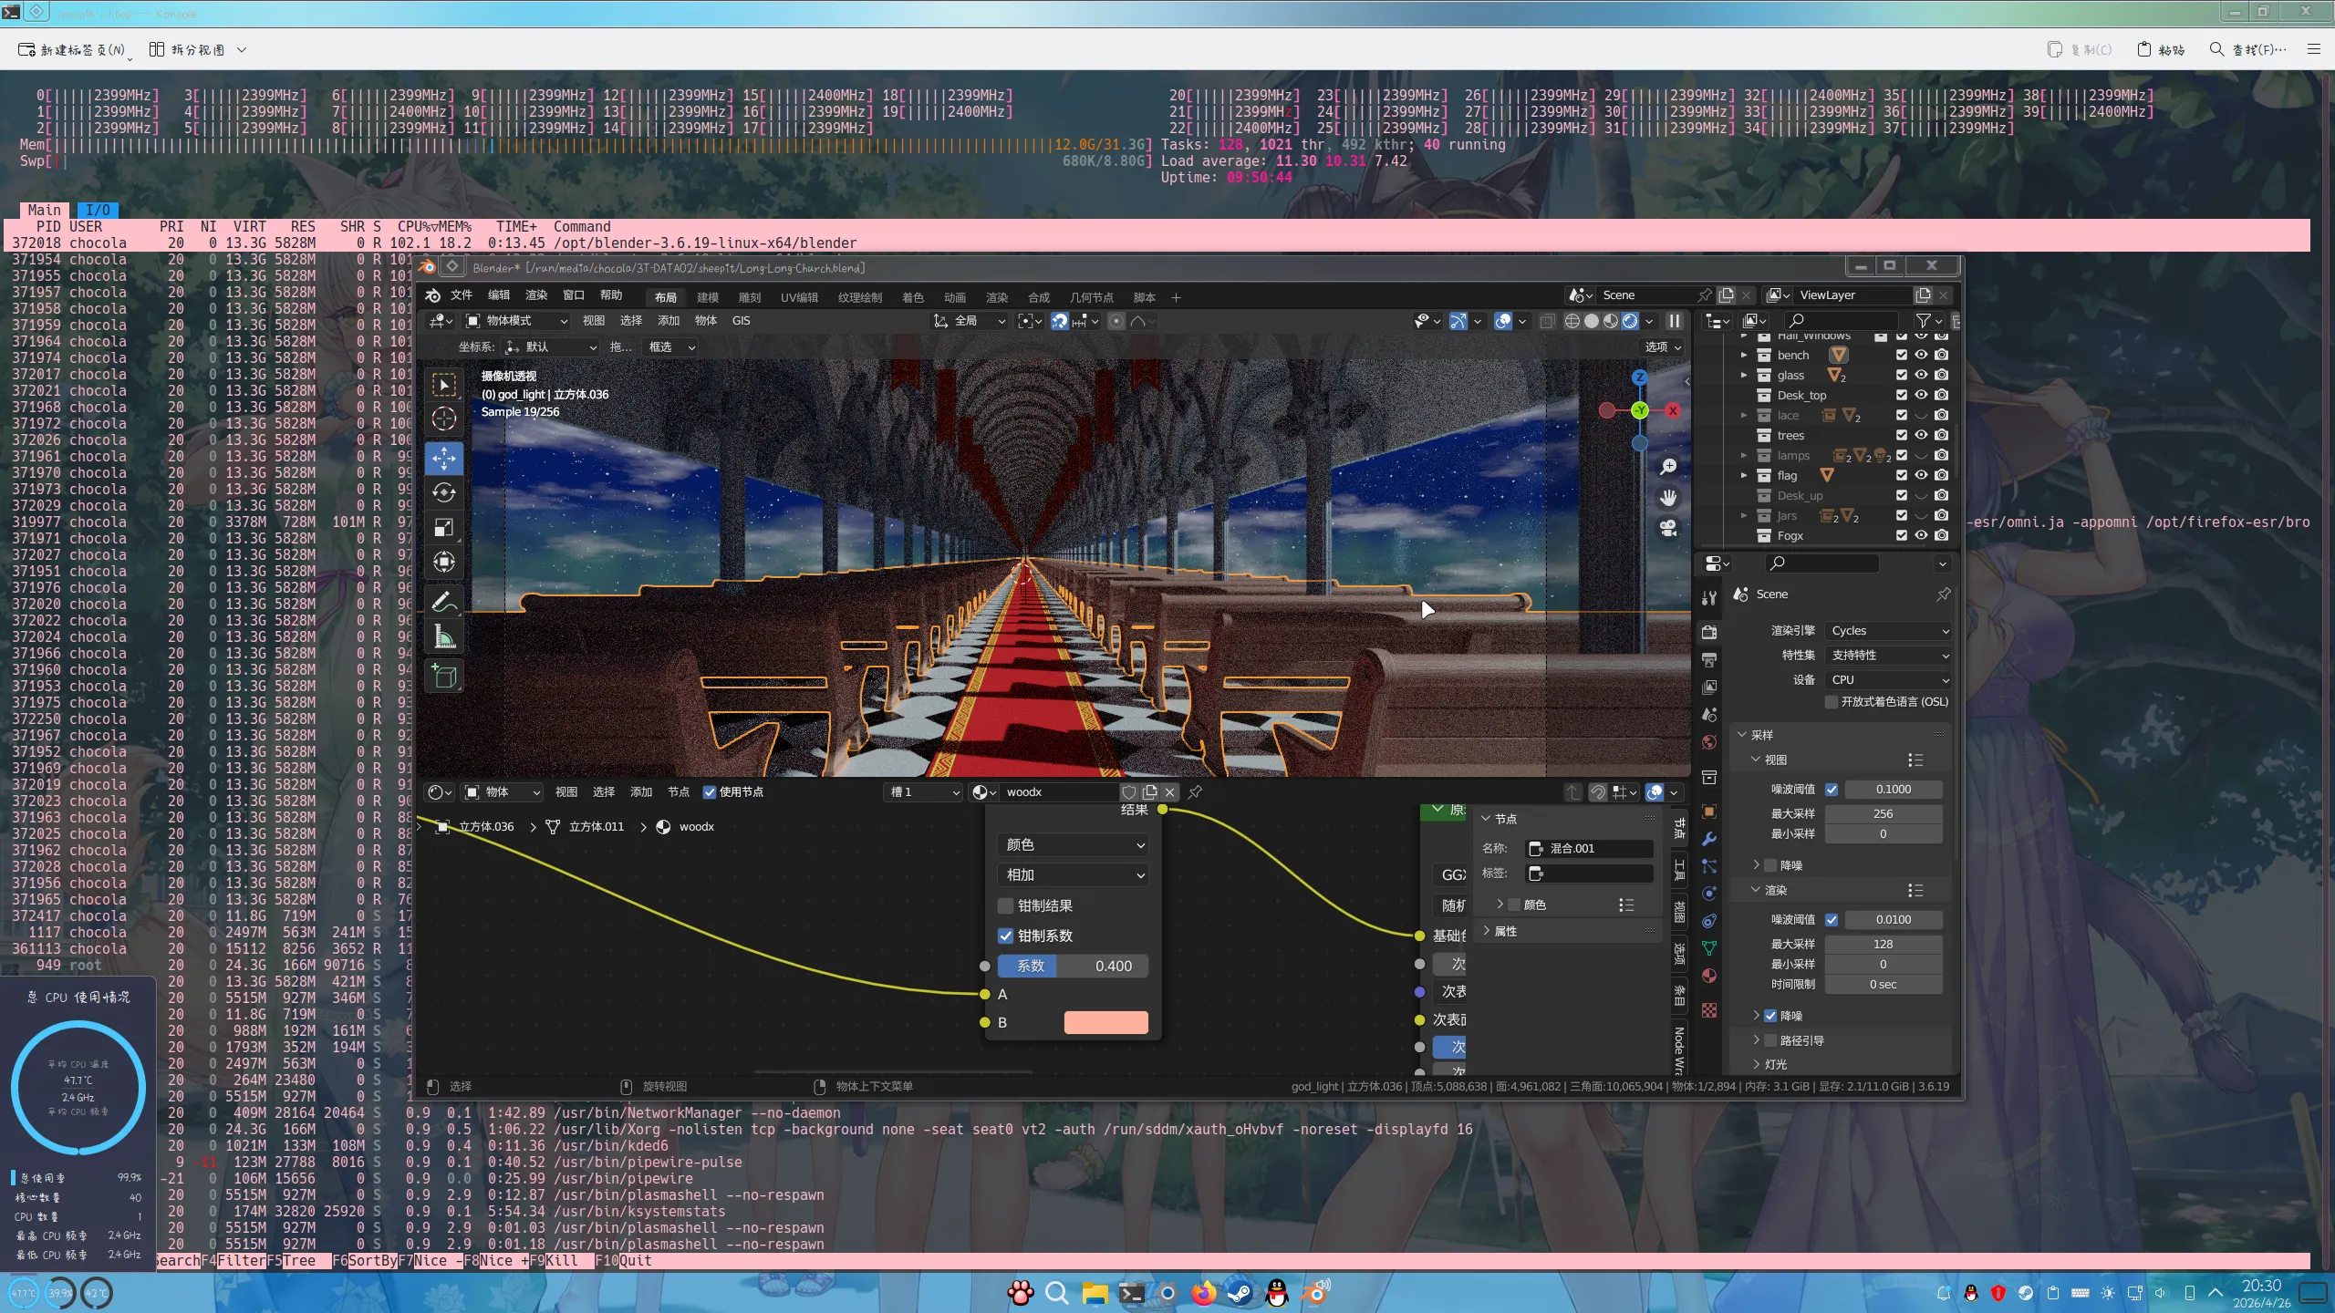Show the lamps collection in viewport
The height and width of the screenshot is (1313, 2335).
click(1921, 455)
